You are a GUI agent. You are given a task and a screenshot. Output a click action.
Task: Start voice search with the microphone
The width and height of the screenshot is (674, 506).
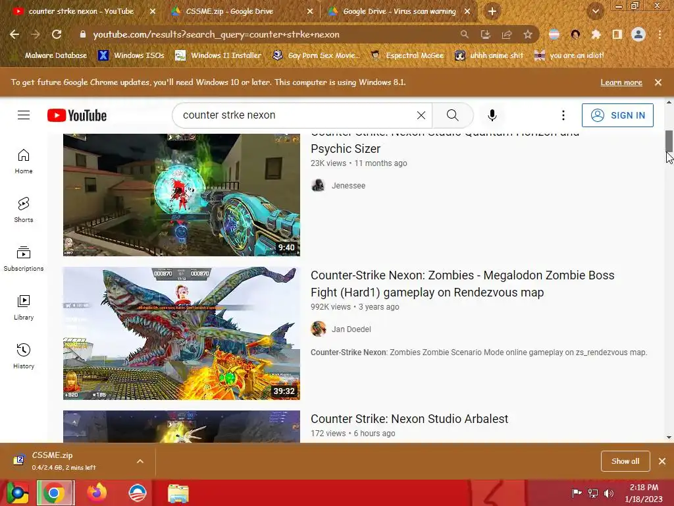[492, 115]
